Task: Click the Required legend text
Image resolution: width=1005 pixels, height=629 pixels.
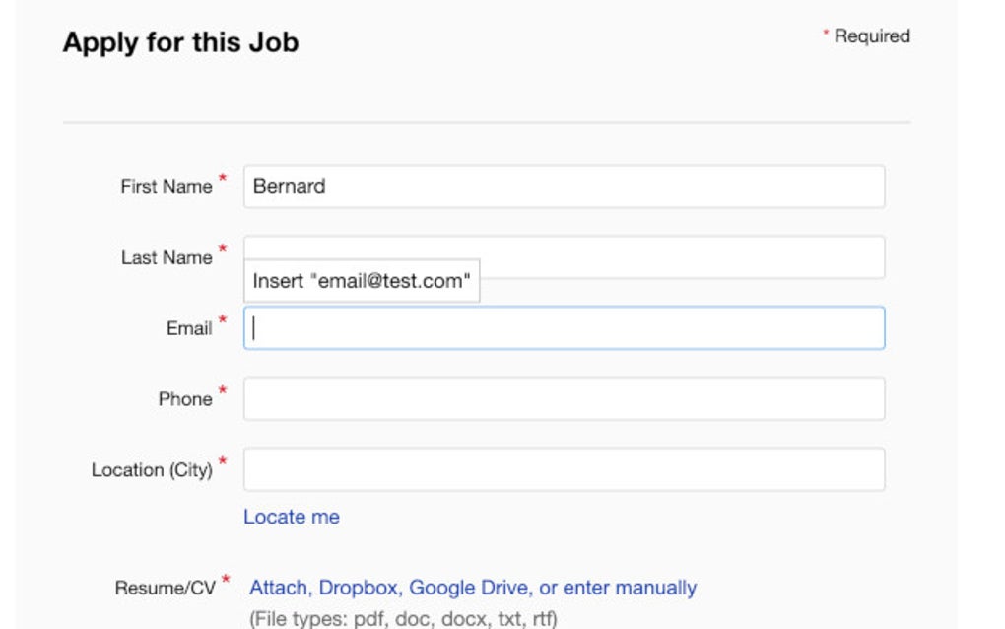Action: 872,36
